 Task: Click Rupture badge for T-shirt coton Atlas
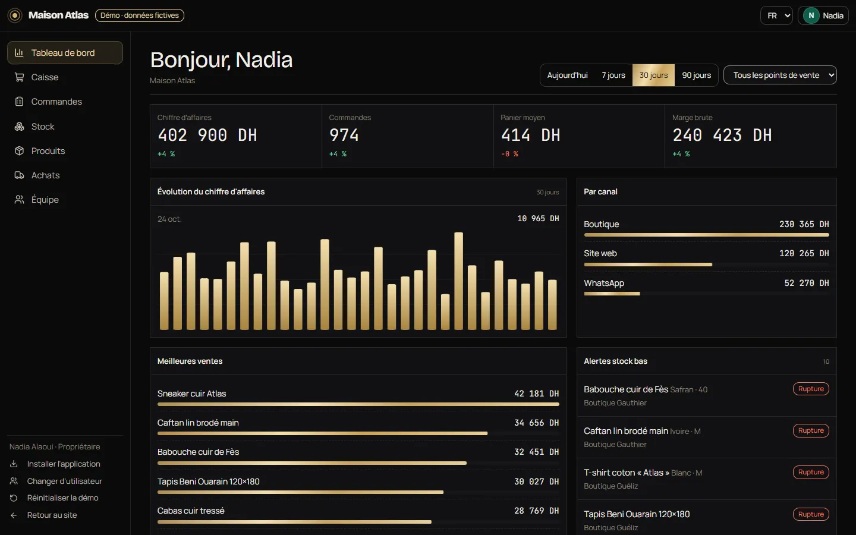click(811, 472)
